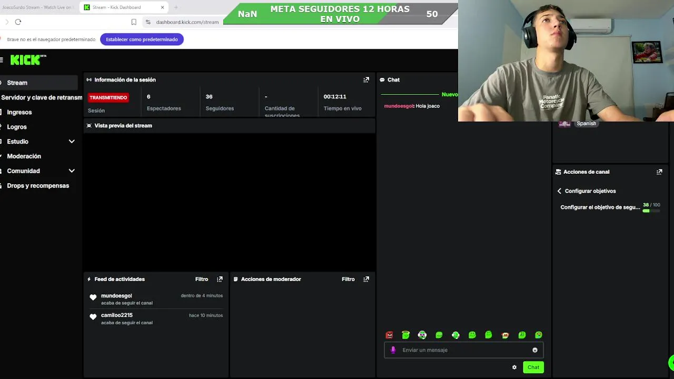The width and height of the screenshot is (674, 379).
Task: Click the site info icon in address bar
Action: point(148,22)
